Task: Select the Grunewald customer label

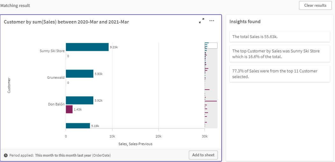Action: coord(56,78)
